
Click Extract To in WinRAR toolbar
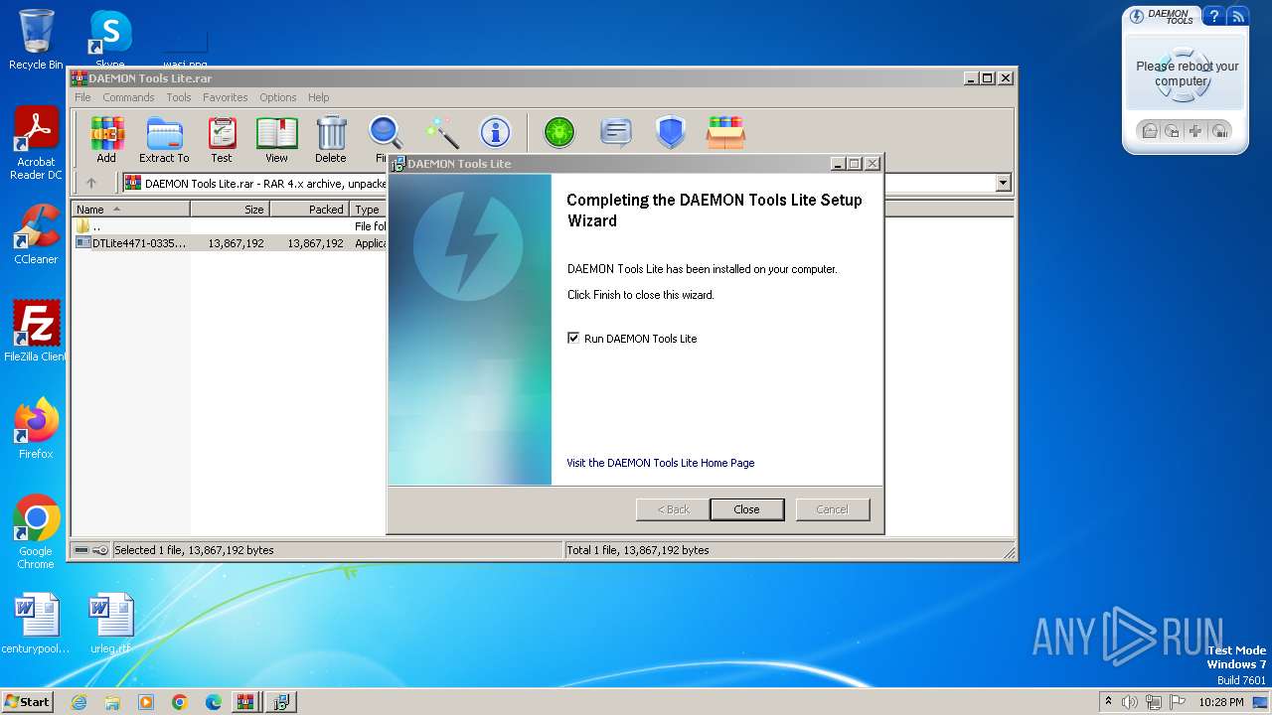[x=164, y=139]
